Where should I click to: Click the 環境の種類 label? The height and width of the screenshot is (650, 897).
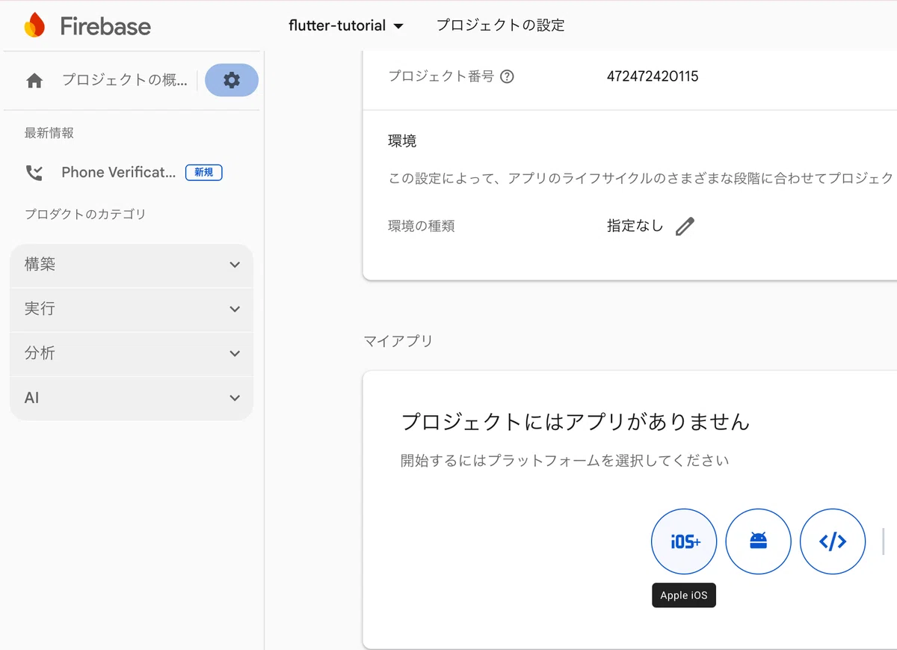point(422,226)
